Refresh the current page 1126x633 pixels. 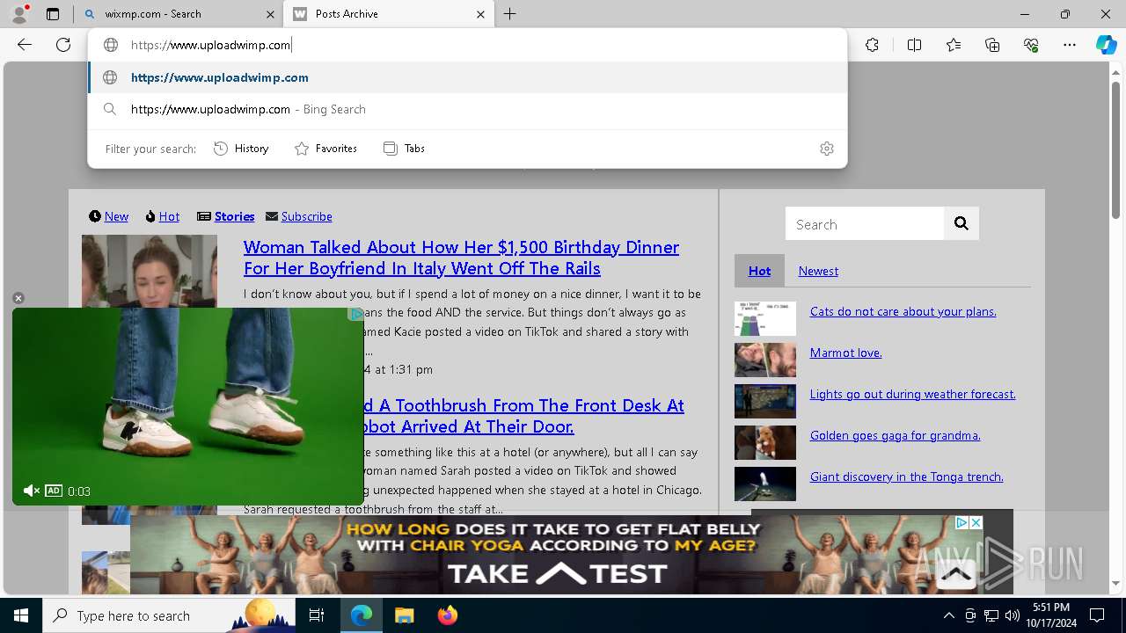[x=63, y=45]
